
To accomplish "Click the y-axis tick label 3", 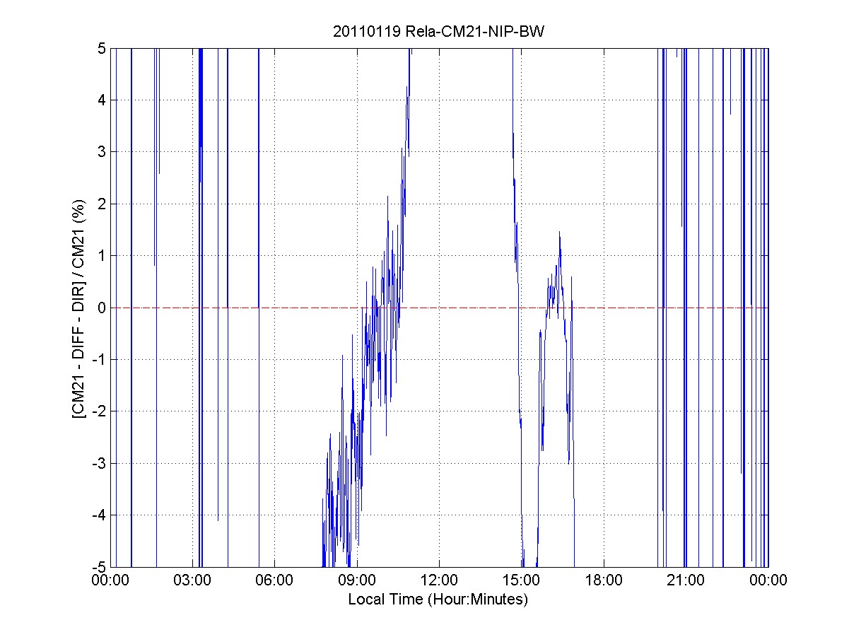I will [x=101, y=152].
